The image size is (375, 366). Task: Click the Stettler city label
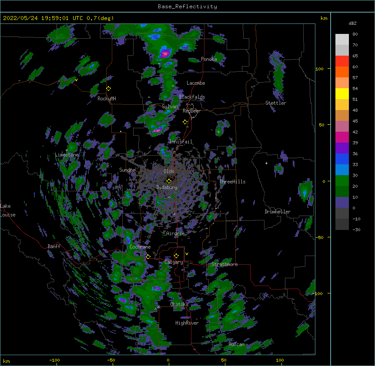click(276, 103)
